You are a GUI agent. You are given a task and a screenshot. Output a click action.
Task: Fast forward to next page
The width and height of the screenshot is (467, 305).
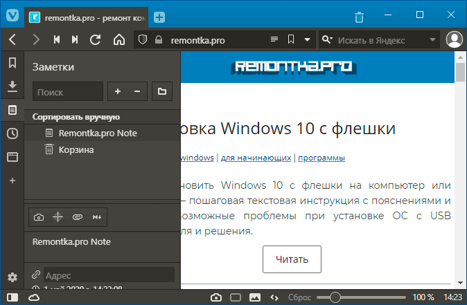pos(75,39)
